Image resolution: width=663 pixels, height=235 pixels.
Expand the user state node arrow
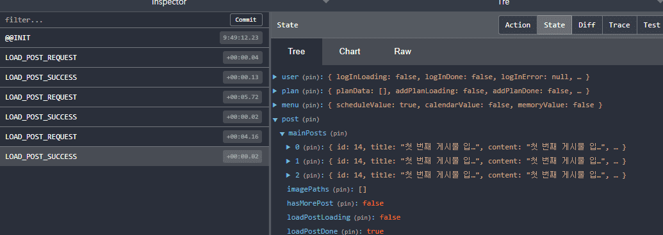275,77
